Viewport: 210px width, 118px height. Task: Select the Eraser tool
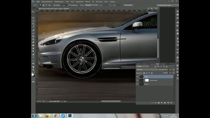pyautogui.click(x=33, y=42)
